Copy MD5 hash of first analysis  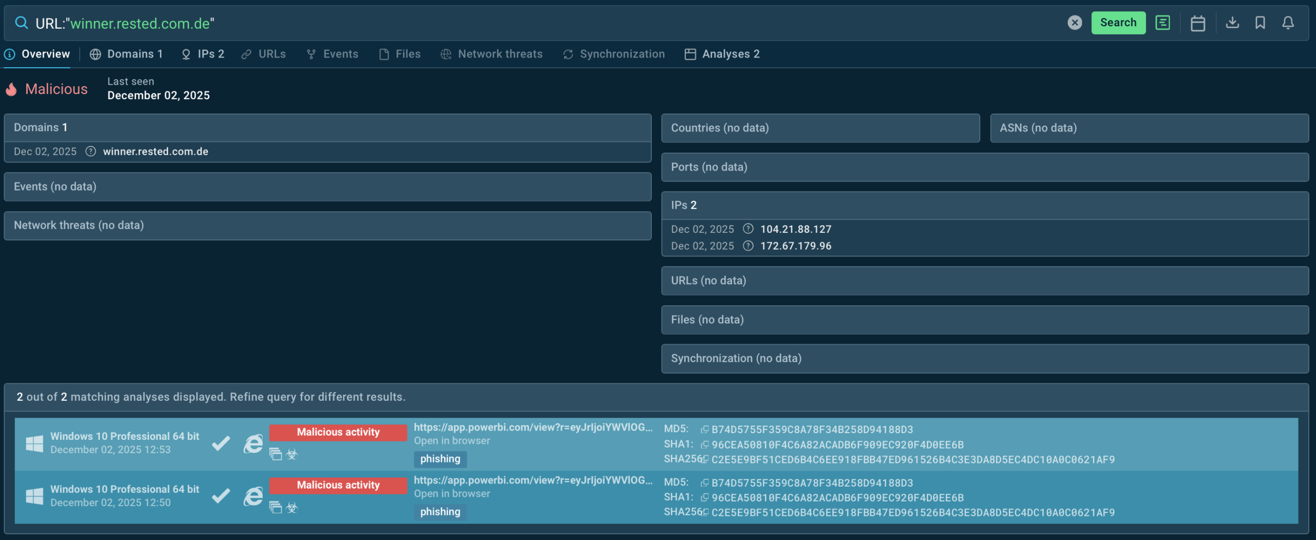(705, 430)
